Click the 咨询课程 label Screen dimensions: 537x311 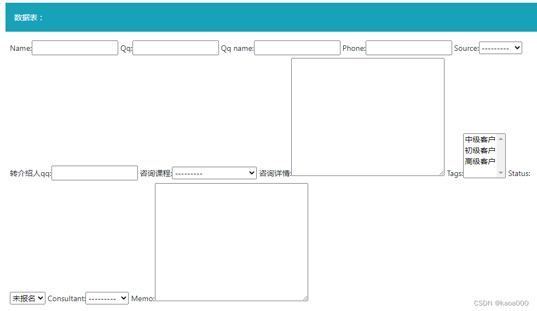coord(156,173)
